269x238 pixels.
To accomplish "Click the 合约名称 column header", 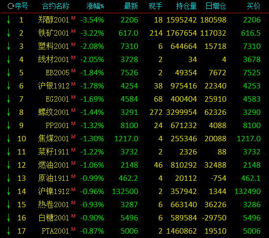I will click(55, 6).
